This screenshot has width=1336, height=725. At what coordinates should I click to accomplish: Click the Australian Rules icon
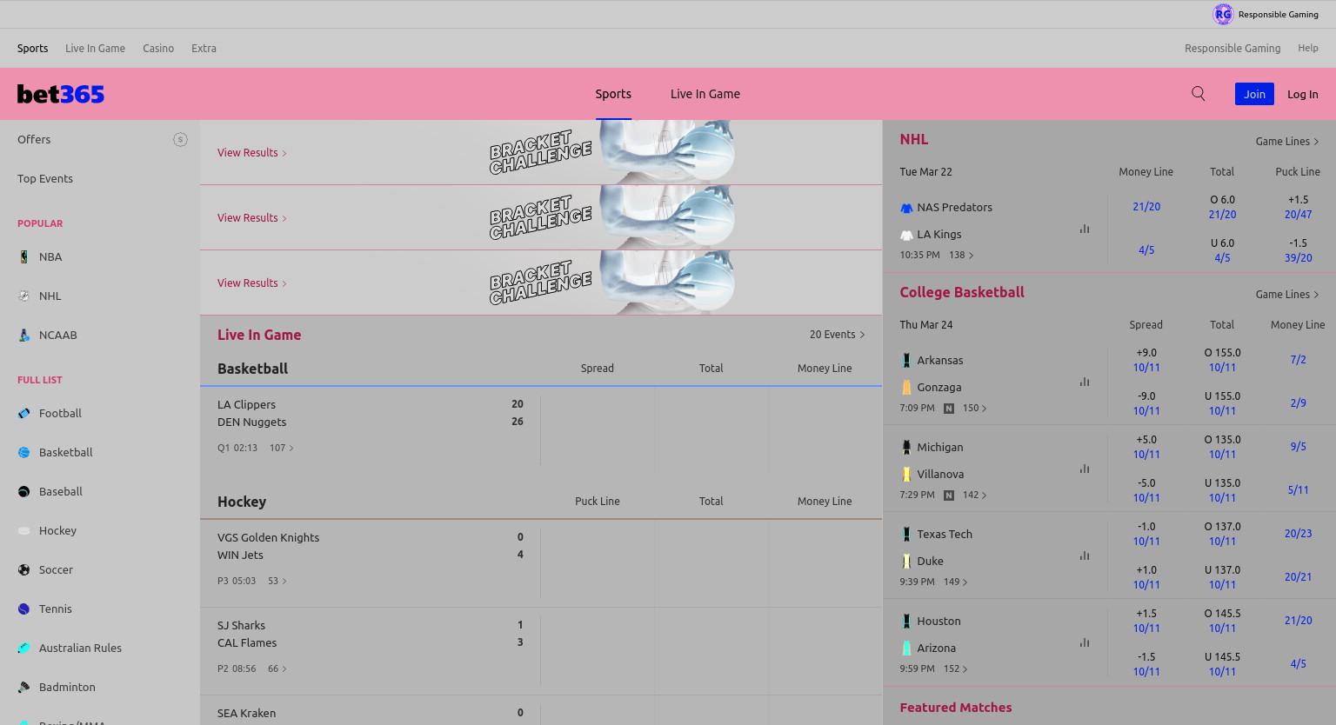[x=24, y=648]
